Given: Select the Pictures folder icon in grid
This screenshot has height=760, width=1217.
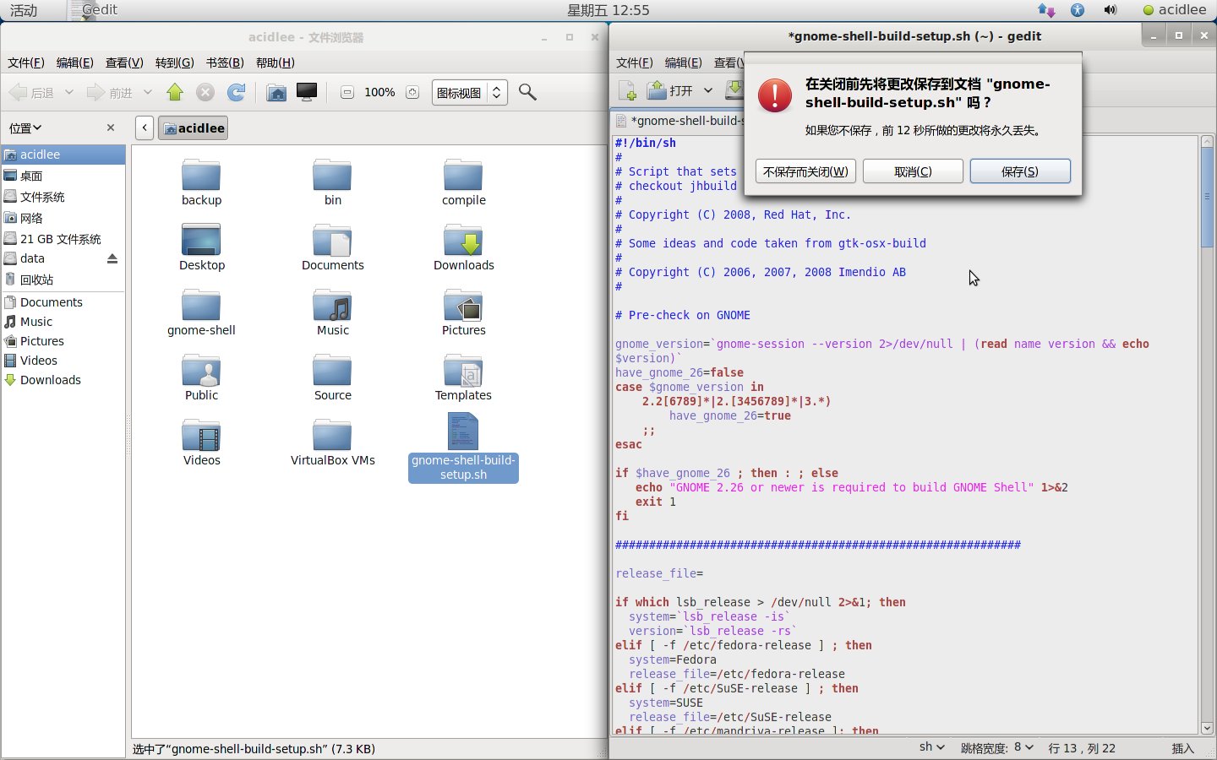Looking at the screenshot, I should (x=464, y=313).
